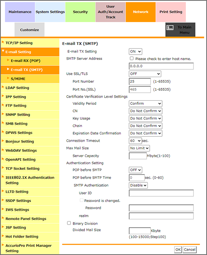Open LDAP Setting in sidebar

[30, 88]
